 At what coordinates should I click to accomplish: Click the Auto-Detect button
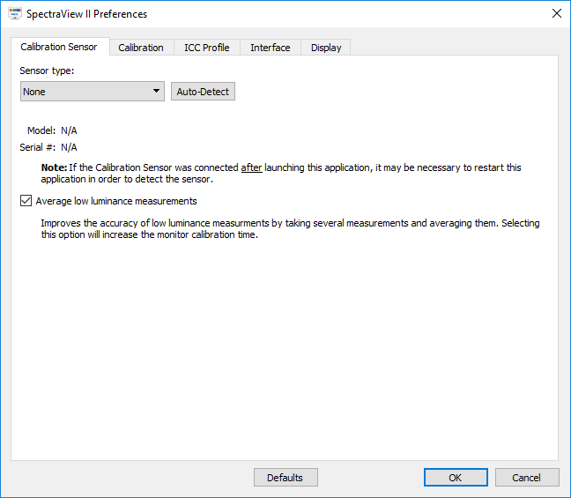coord(203,91)
